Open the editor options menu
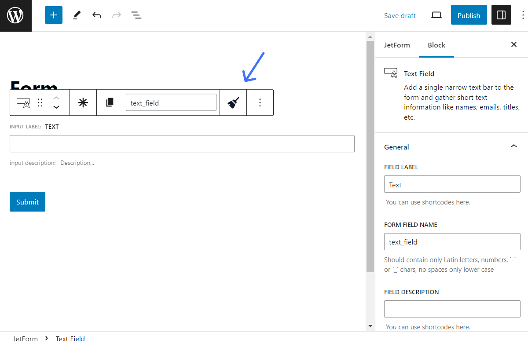Screen dimensions: 528x343 point(522,15)
